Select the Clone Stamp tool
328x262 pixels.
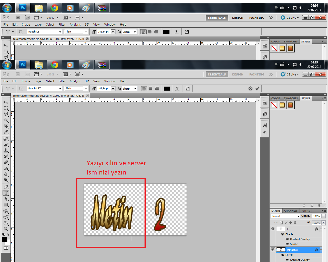click(6, 150)
